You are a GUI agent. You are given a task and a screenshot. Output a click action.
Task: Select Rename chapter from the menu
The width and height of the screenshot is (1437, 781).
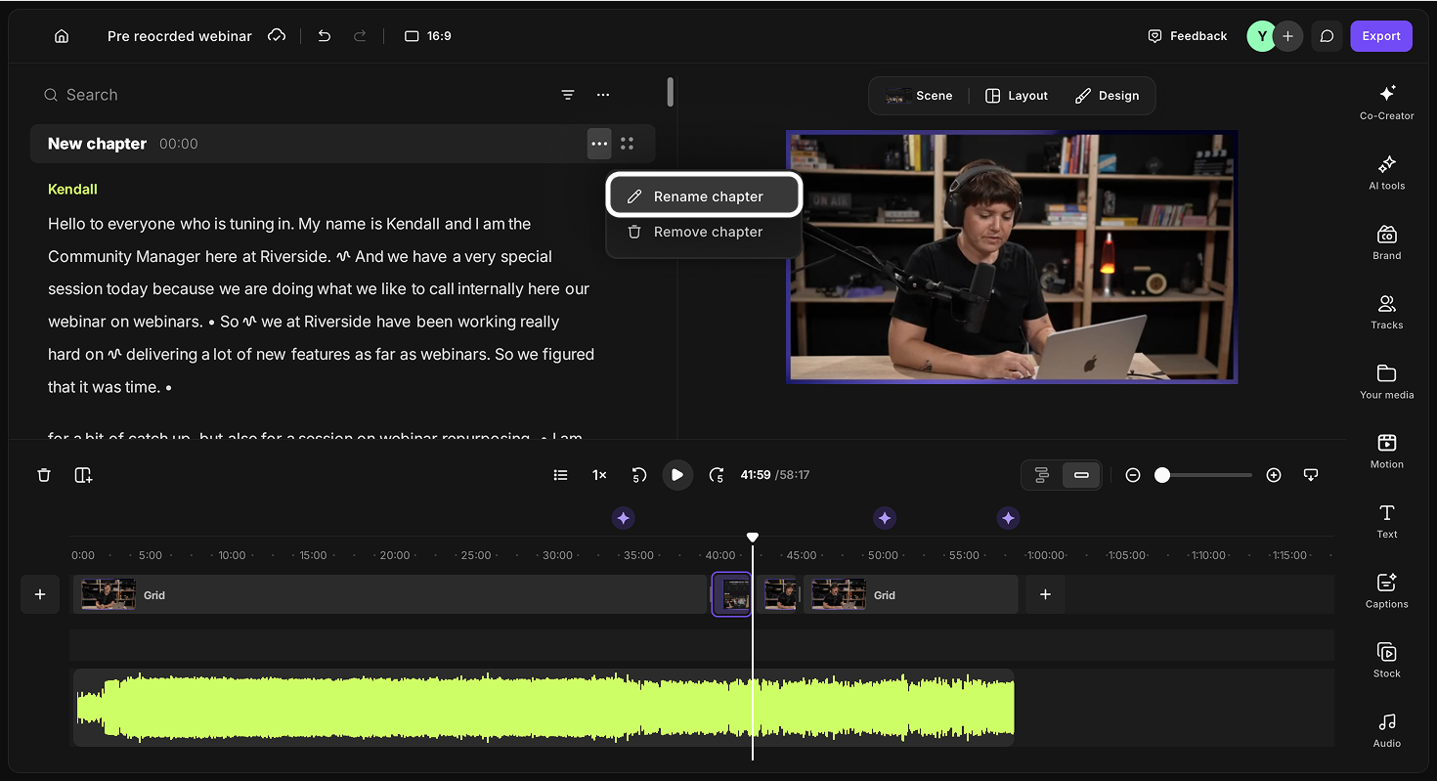point(704,196)
